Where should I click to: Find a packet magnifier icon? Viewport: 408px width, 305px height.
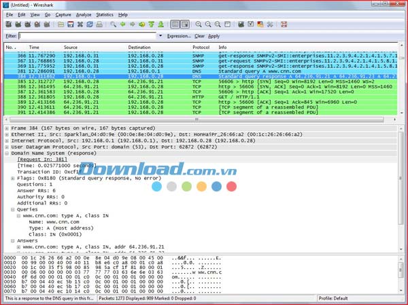click(113, 24)
